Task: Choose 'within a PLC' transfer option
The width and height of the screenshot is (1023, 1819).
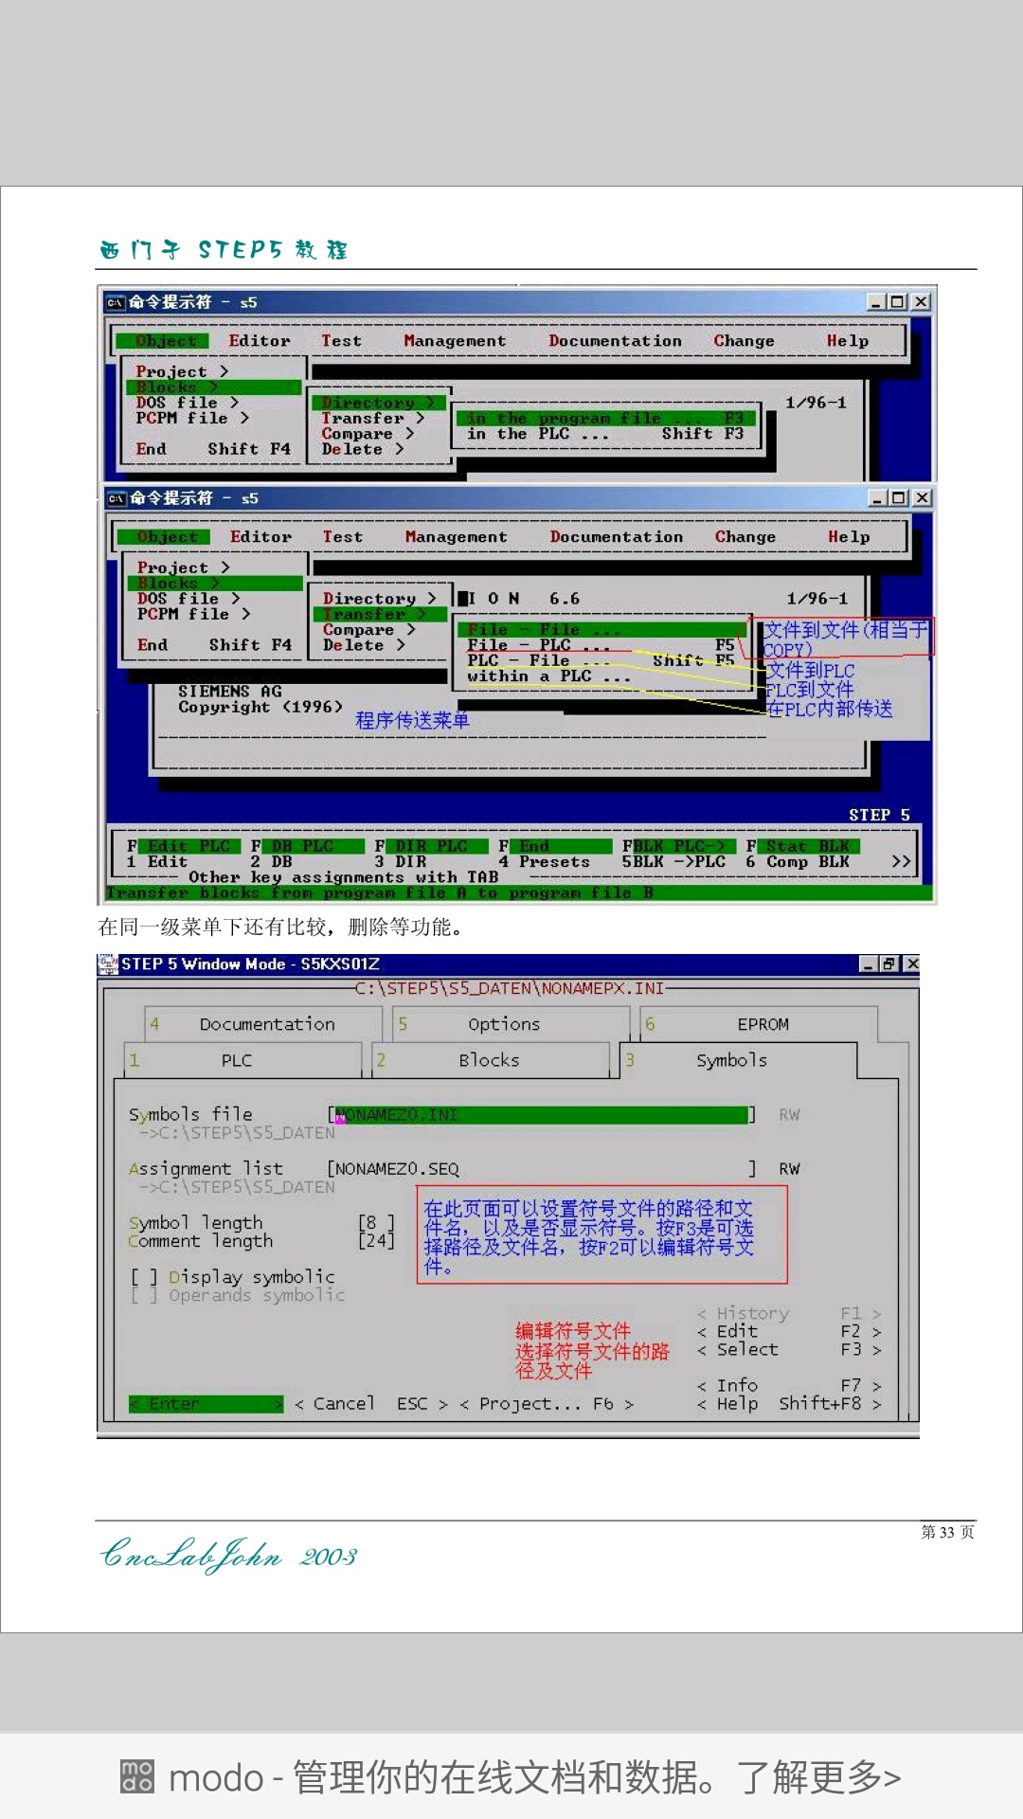Action: pyautogui.click(x=548, y=676)
